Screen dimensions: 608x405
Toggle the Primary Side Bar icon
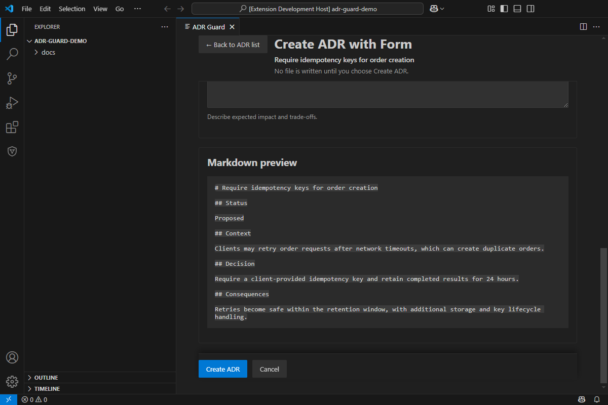pos(504,9)
